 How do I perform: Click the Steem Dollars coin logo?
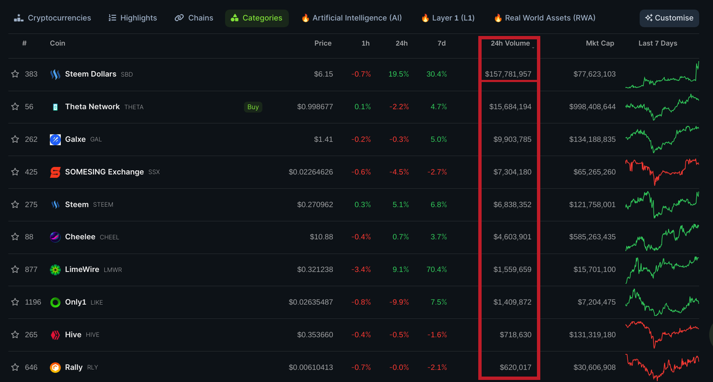tap(55, 74)
